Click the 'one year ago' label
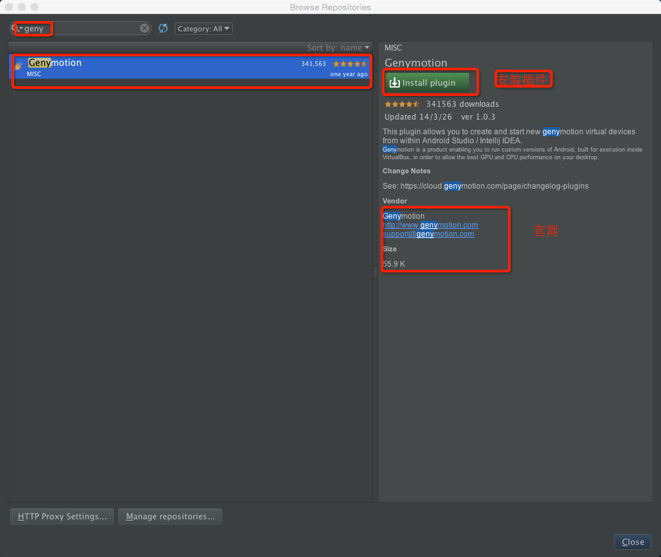 coord(349,74)
